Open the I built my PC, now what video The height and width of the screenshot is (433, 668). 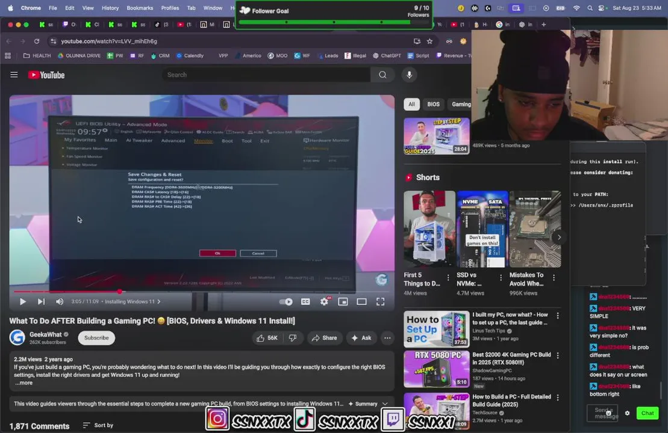(437, 329)
